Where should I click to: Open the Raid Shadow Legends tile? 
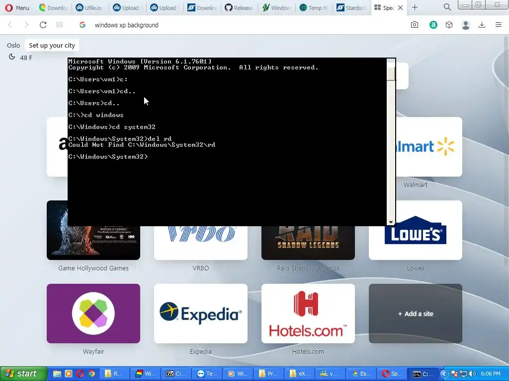(x=308, y=243)
